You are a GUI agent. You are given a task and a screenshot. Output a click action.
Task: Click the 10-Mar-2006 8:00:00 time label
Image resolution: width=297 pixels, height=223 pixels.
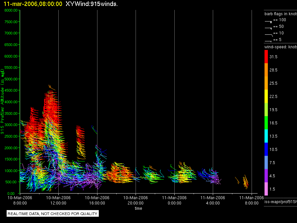20,200
